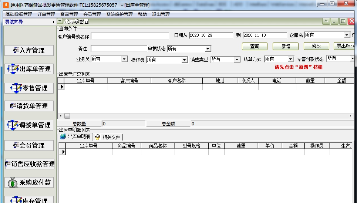
Task: Click the 修改 button
Action: [x=316, y=46]
